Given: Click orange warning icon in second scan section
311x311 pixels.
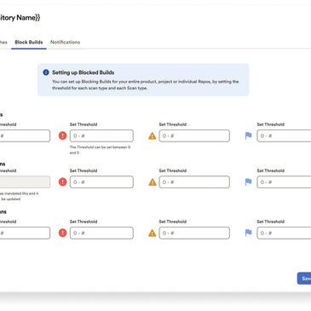Looking at the screenshot, I should coord(153,182).
